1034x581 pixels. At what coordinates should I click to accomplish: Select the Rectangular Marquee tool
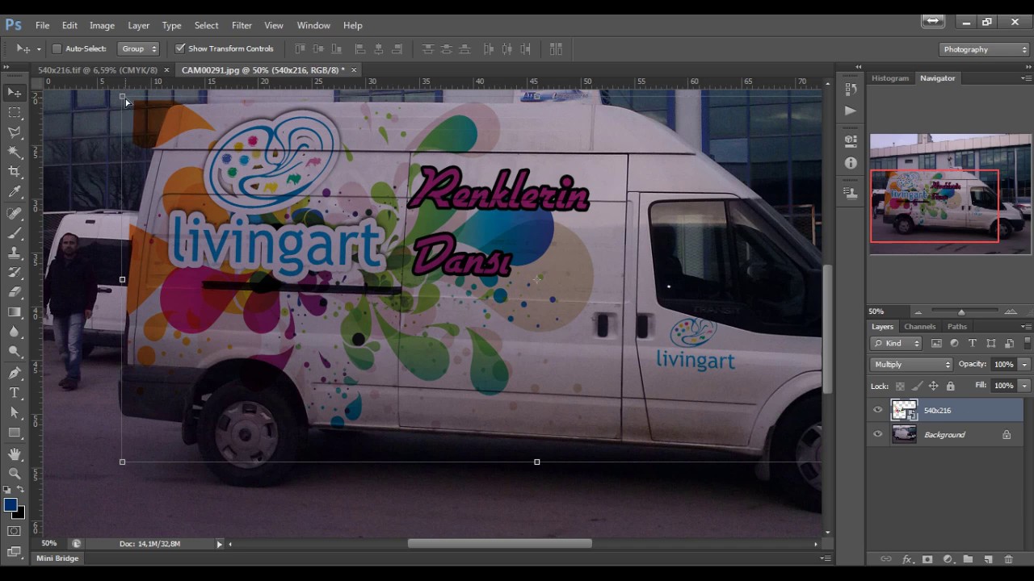pyautogui.click(x=15, y=113)
